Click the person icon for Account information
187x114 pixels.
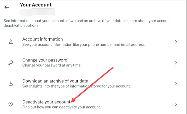click(11, 42)
